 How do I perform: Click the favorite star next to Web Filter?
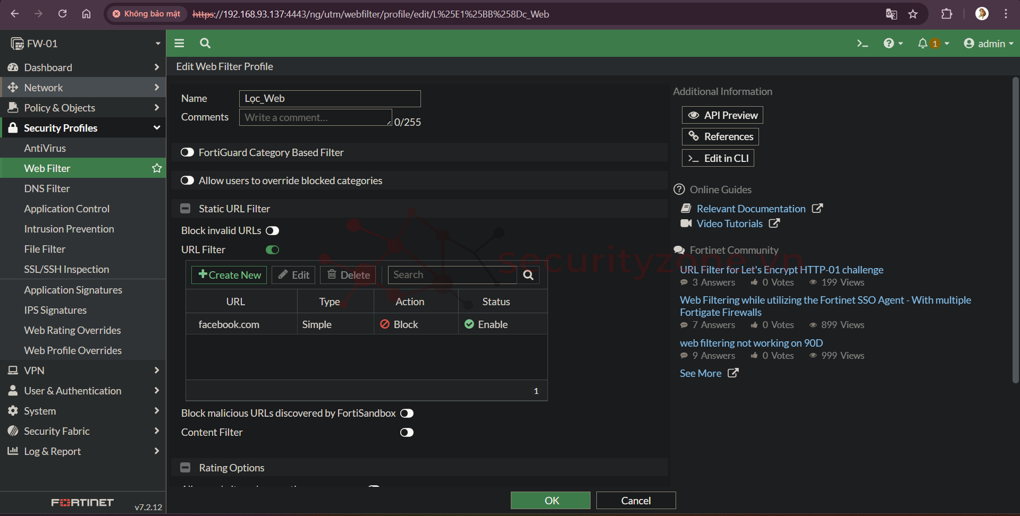click(157, 168)
